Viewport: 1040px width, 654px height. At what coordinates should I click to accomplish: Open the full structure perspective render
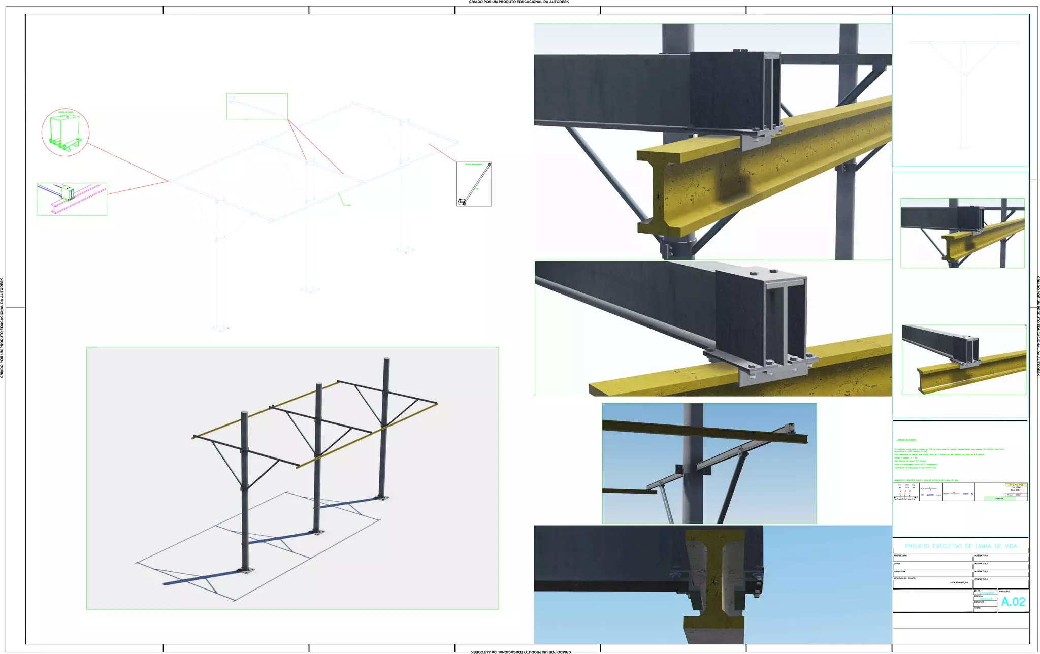(292, 478)
